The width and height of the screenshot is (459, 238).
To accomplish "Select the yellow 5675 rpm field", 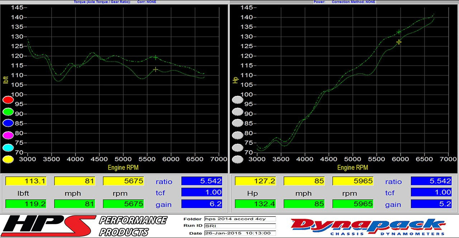I will coord(123,181).
